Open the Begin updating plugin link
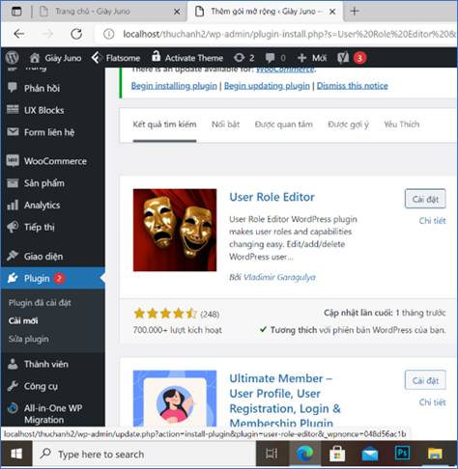Screen dimensions: 458x469 267,86
